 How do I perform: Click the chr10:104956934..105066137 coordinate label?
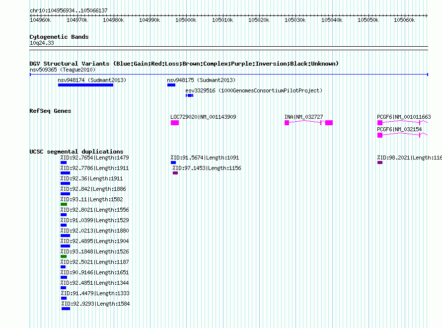69,10
